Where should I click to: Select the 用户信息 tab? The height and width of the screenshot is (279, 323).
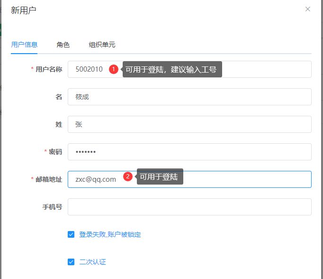24,45
